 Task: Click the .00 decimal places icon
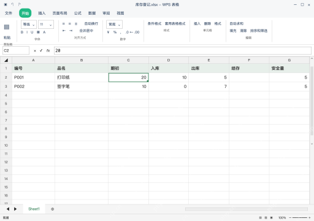(x=137, y=32)
